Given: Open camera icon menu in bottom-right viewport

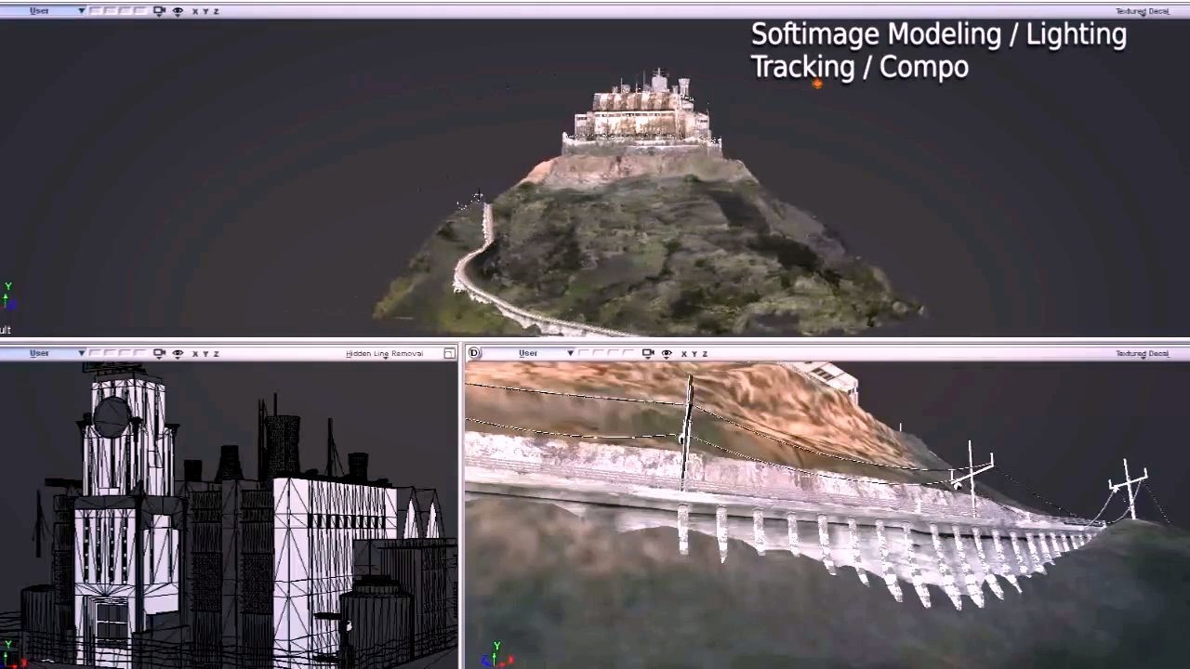Looking at the screenshot, I should pos(648,353).
